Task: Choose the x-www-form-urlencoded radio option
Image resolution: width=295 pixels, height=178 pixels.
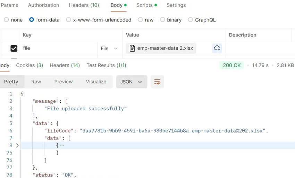Action: (x=68, y=19)
